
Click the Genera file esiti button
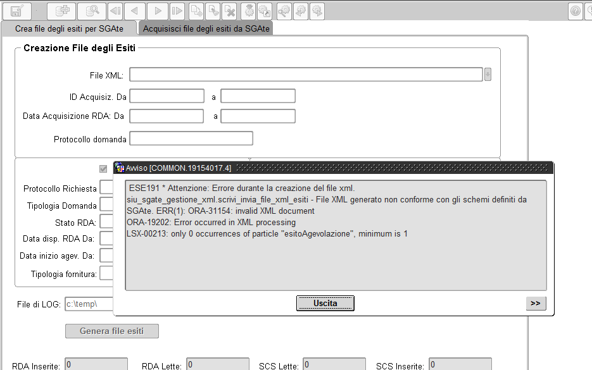[112, 331]
